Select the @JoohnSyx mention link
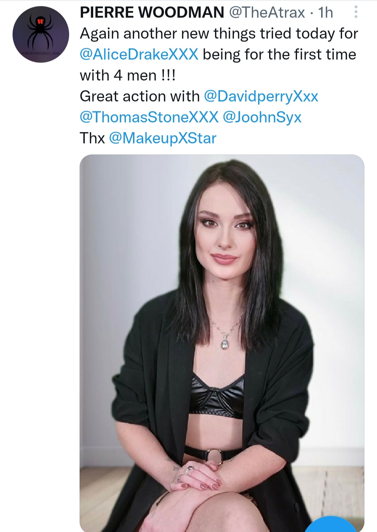The width and height of the screenshot is (377, 532). pyautogui.click(x=262, y=117)
